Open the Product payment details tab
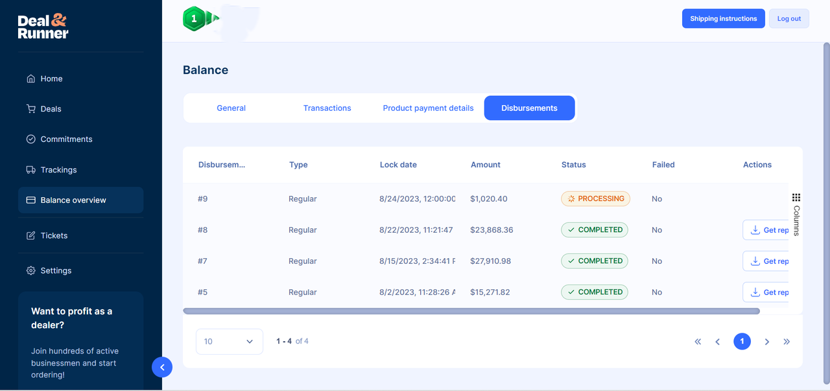Image resolution: width=830 pixels, height=391 pixels. tap(428, 108)
